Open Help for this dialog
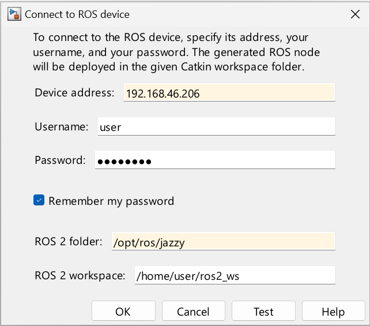Viewport: 370px width, 326px height. (x=333, y=312)
